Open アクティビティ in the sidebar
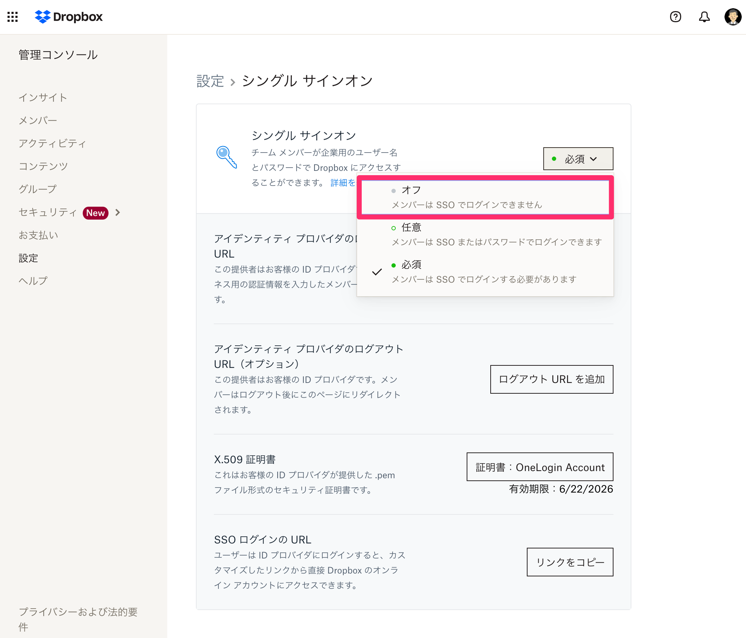The image size is (746, 638). point(53,143)
